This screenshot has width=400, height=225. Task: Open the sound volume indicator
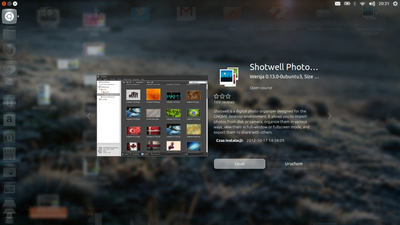[x=372, y=4]
